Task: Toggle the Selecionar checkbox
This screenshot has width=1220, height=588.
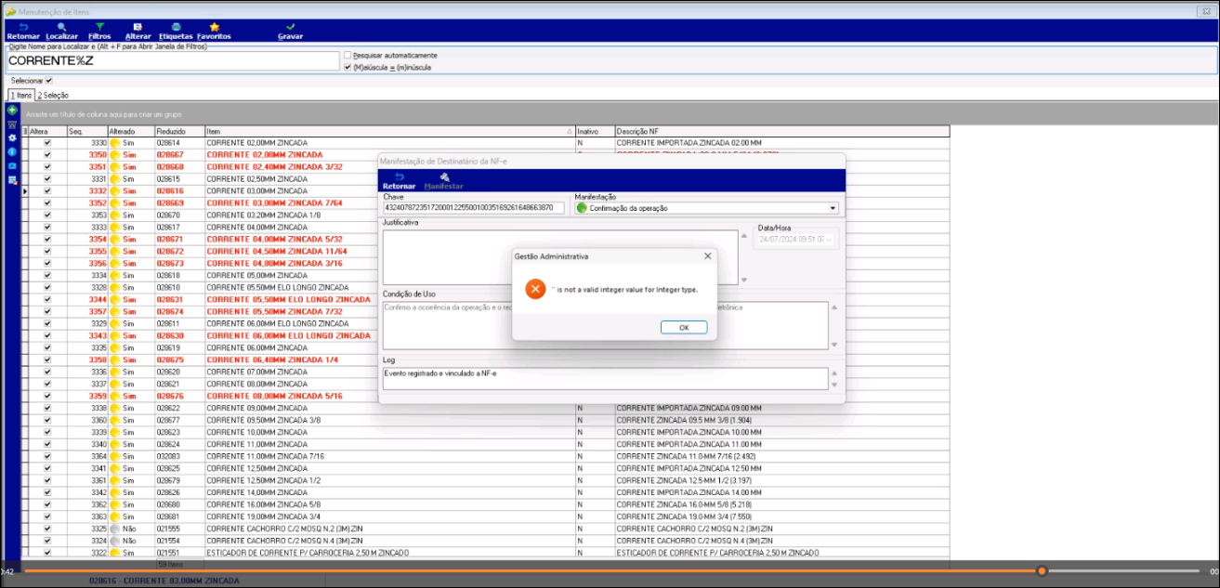Action: pyautogui.click(x=48, y=81)
